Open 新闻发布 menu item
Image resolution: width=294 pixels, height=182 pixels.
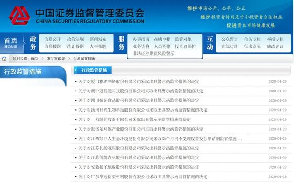[98, 39]
